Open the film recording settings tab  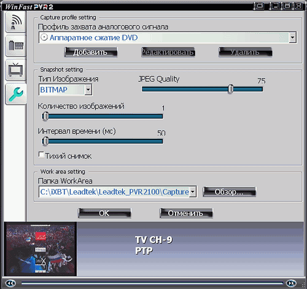15,46
